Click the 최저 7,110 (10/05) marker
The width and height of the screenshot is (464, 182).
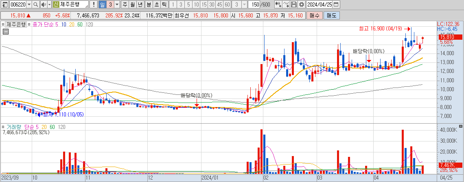click(x=63, y=115)
